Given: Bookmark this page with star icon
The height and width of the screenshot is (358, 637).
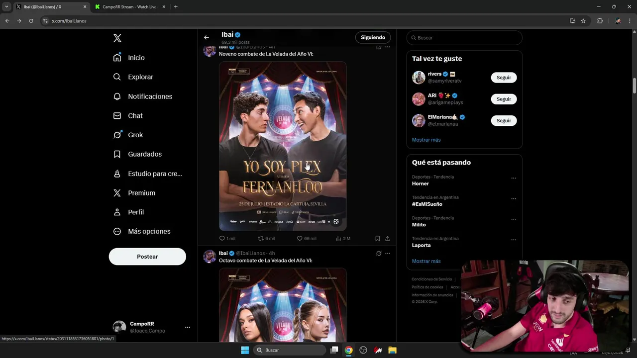Looking at the screenshot, I should [583, 21].
